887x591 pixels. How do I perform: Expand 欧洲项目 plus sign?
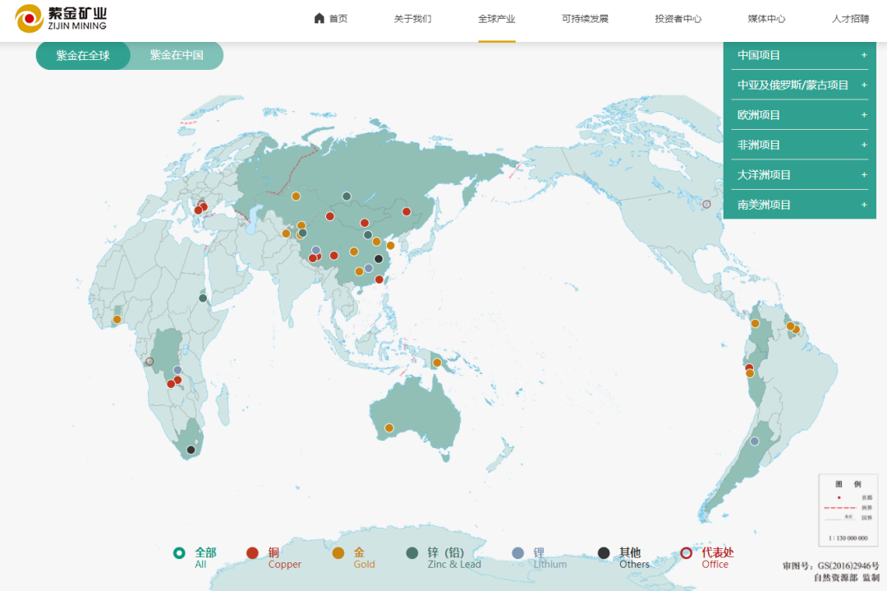pyautogui.click(x=864, y=115)
